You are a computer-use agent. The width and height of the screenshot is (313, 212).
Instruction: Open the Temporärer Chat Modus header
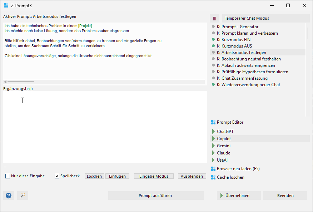[x=265, y=18]
